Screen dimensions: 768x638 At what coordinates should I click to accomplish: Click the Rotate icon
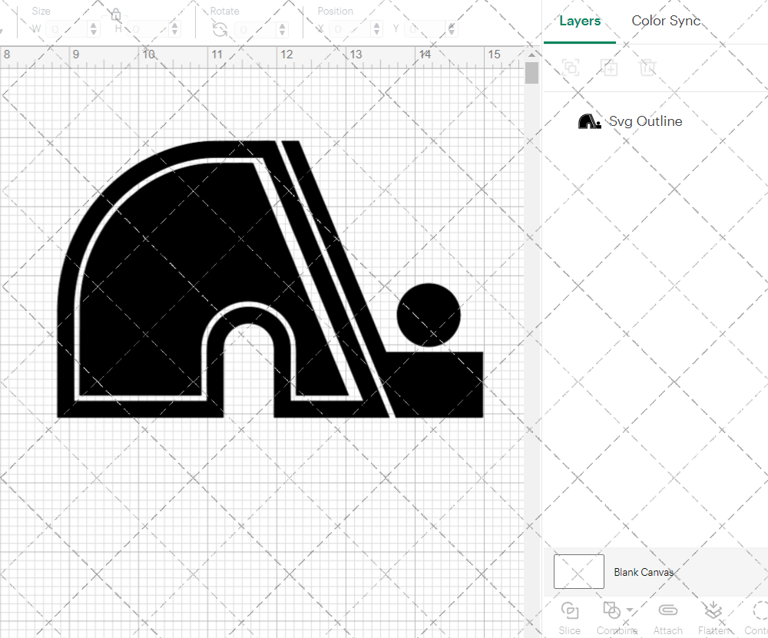point(220,30)
